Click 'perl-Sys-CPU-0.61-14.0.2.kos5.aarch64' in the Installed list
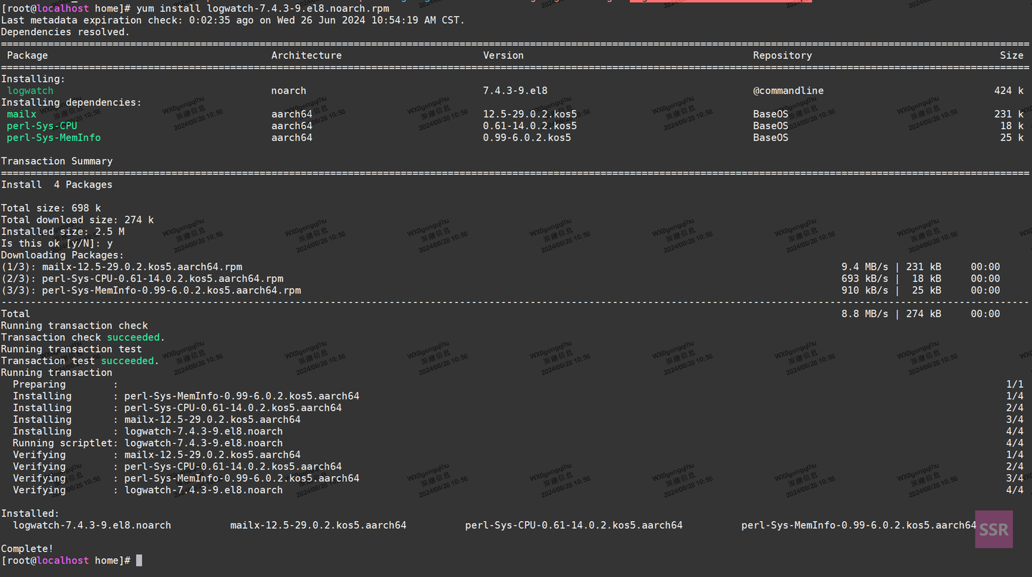Screen dimensions: 1032x577 [573, 525]
